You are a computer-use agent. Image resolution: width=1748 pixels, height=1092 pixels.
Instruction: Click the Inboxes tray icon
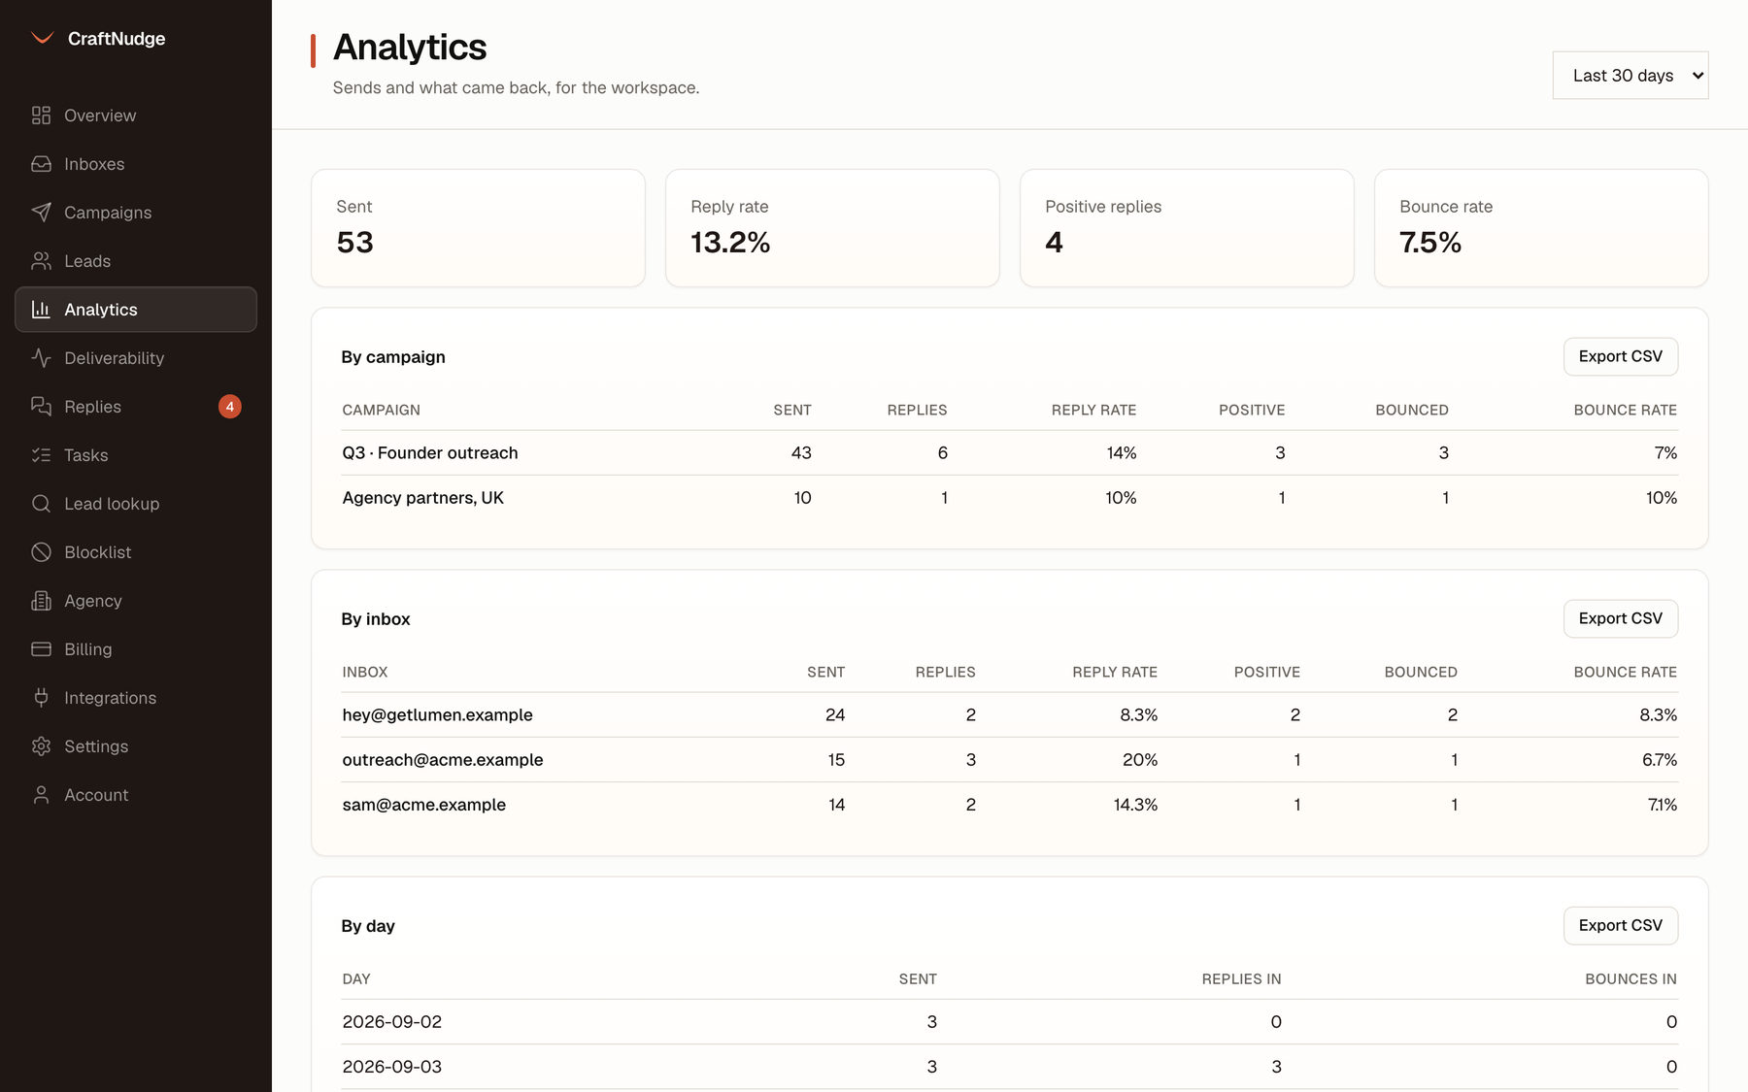point(41,164)
